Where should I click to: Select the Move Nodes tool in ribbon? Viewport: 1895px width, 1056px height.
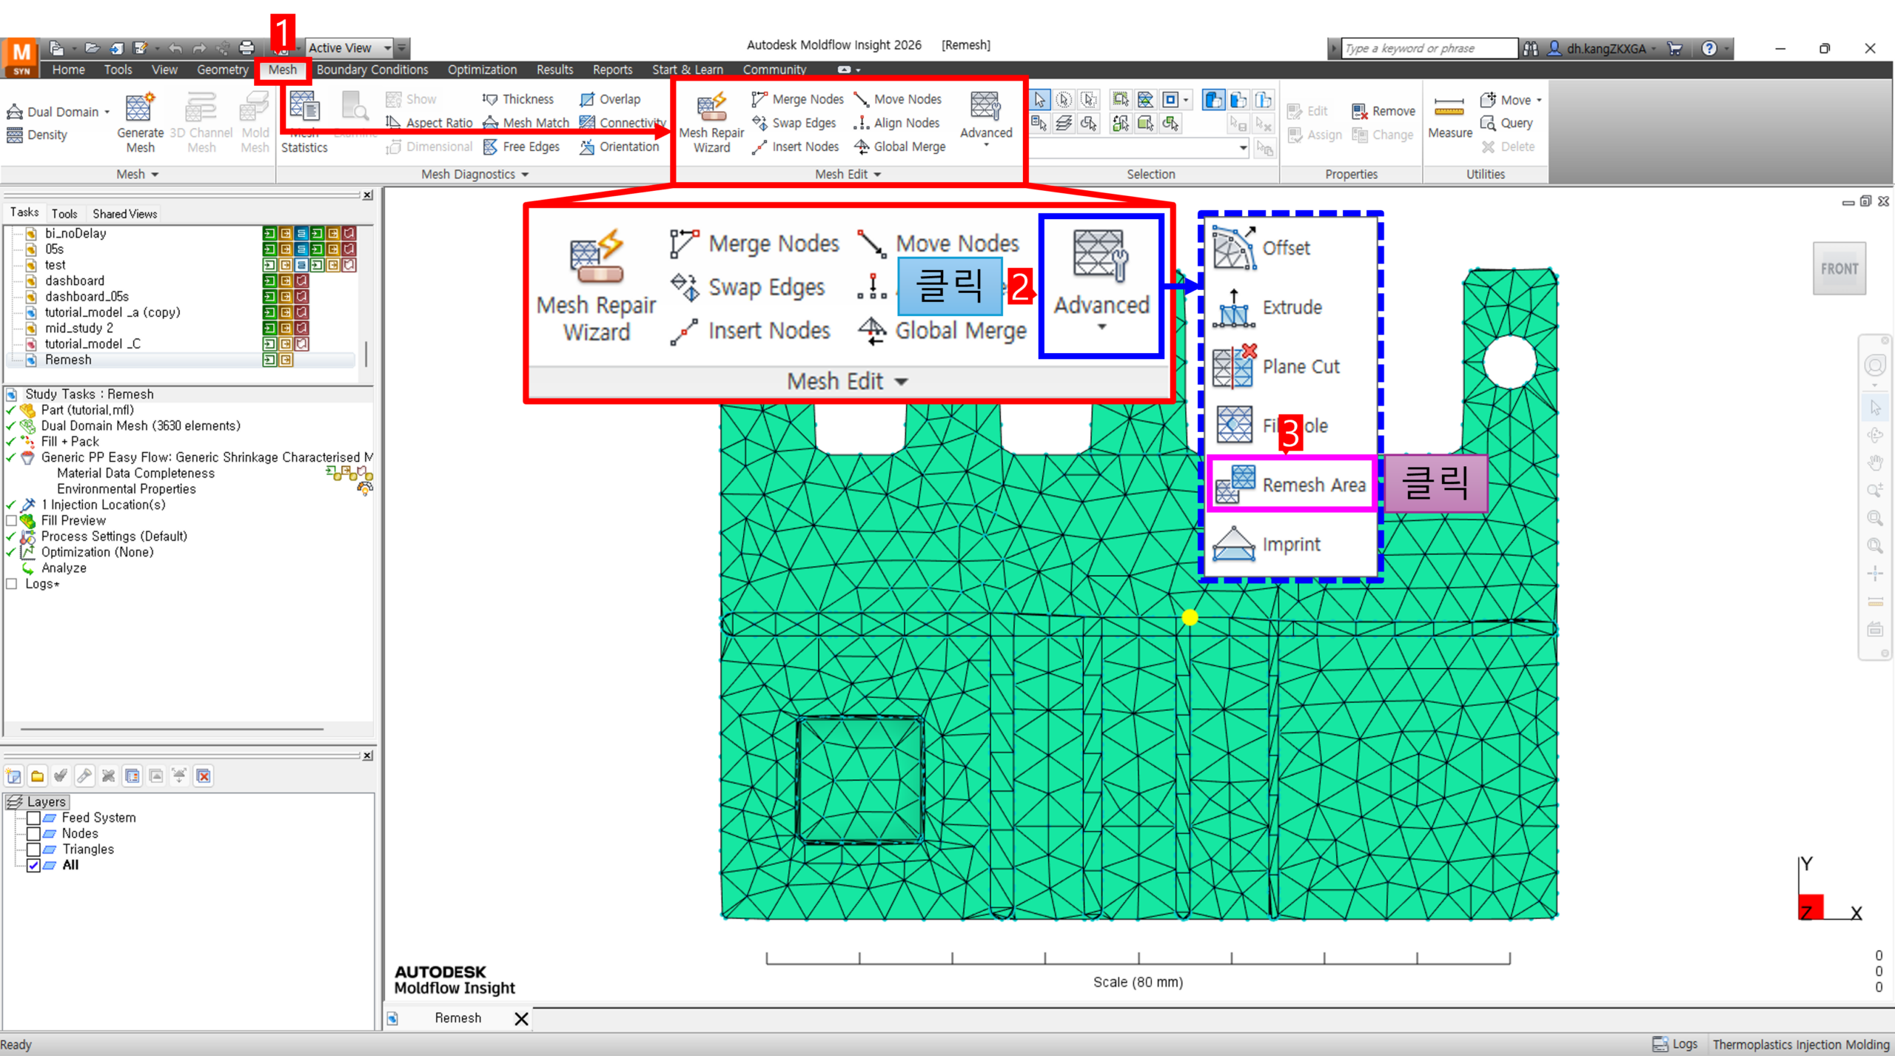898,99
